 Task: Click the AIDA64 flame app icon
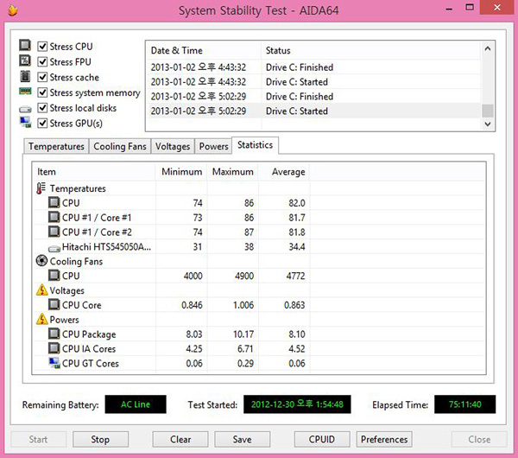pyautogui.click(x=13, y=10)
